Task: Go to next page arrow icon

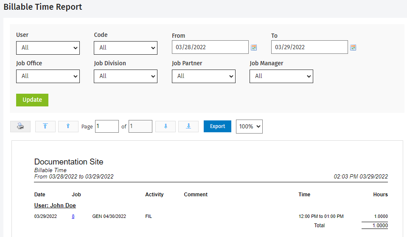Action: click(166, 126)
